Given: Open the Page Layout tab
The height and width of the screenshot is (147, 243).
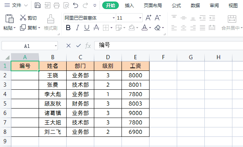Looking at the screenshot, I should click(x=153, y=6).
